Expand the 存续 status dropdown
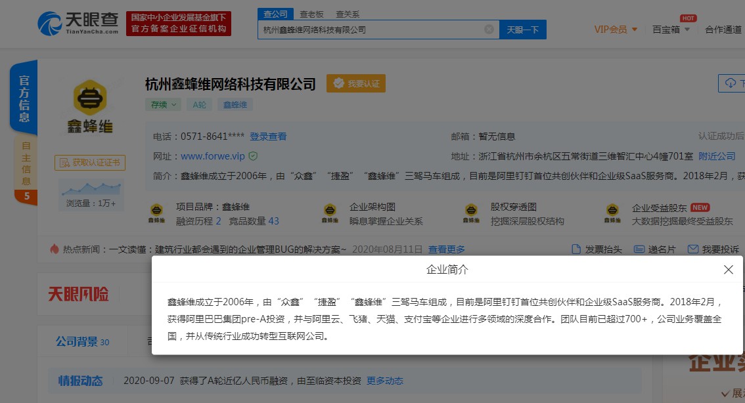 tap(163, 104)
